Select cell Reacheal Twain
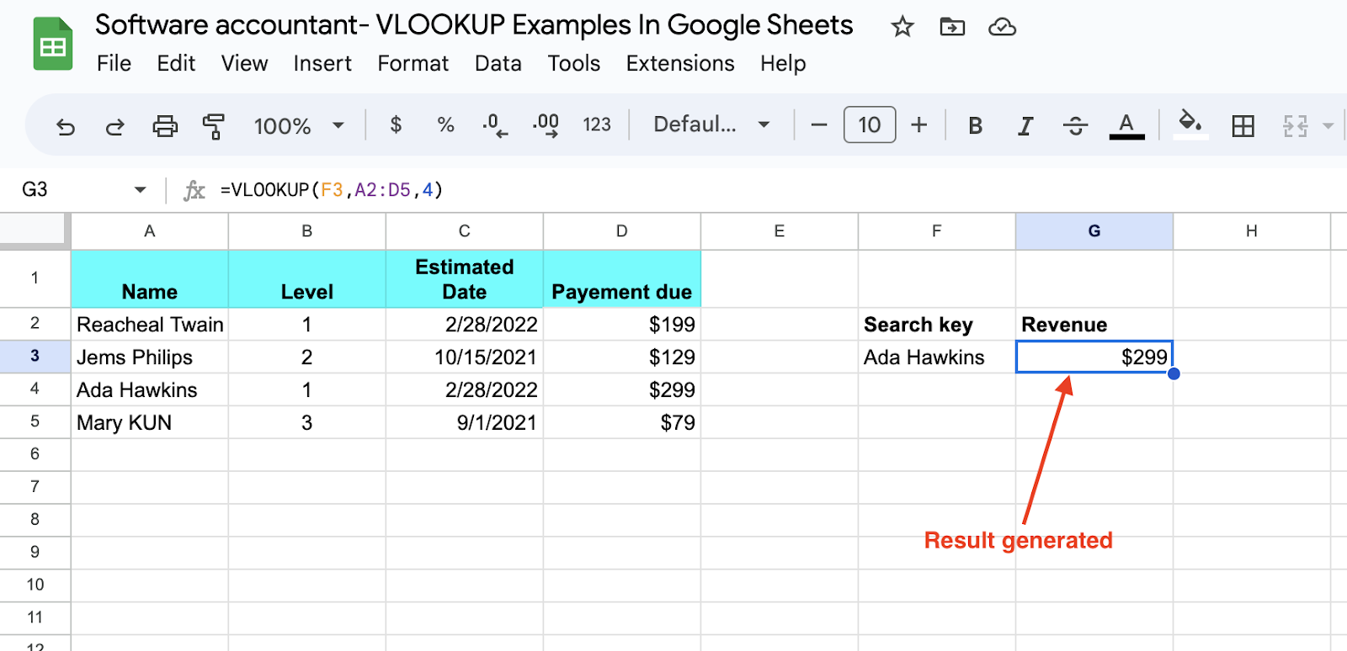 [x=149, y=324]
